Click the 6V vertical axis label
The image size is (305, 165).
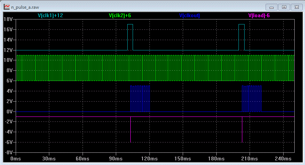click(9, 81)
